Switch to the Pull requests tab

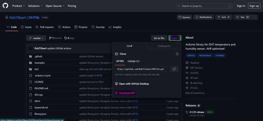click(45, 27)
